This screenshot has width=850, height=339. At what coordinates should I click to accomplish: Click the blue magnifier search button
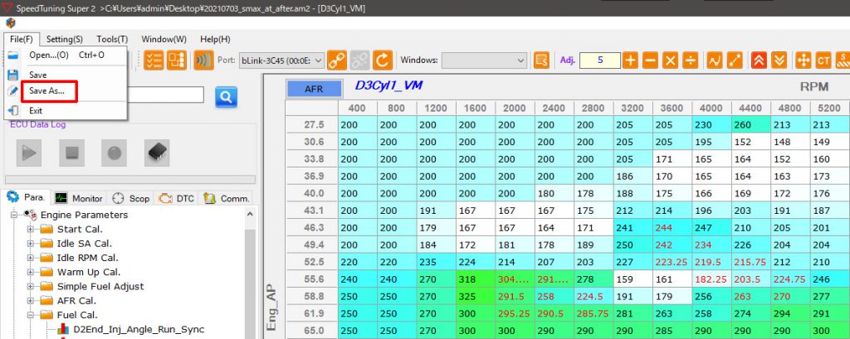click(226, 97)
